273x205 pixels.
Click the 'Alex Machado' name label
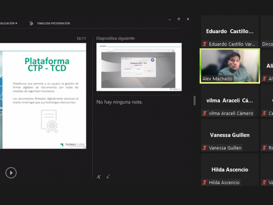[x=217, y=79]
